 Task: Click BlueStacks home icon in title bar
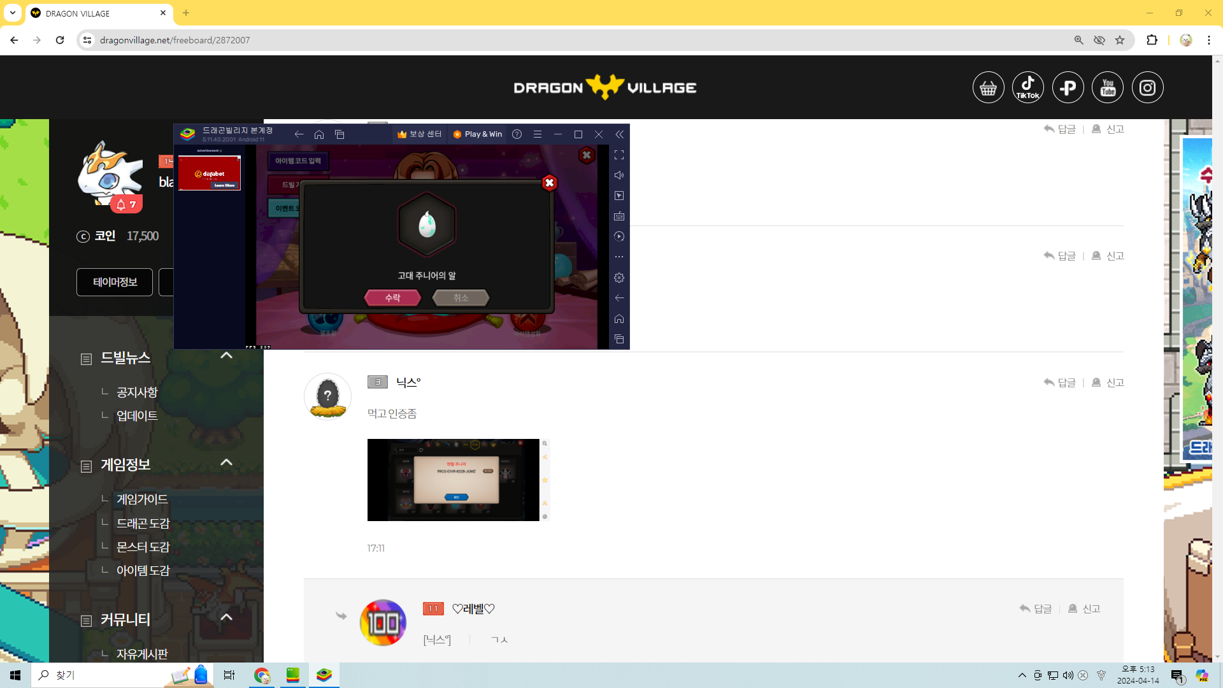click(319, 134)
